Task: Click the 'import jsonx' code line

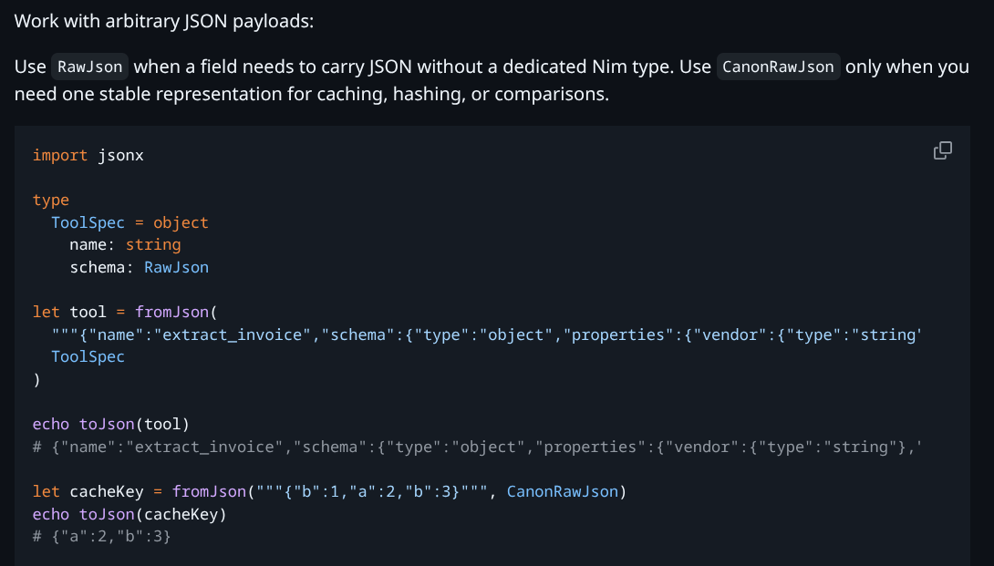Action: (x=88, y=155)
